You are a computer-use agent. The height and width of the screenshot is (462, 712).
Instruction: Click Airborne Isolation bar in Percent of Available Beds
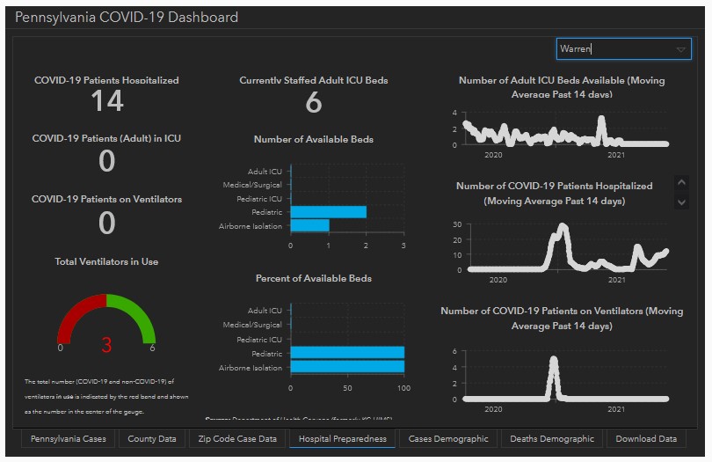347,367
